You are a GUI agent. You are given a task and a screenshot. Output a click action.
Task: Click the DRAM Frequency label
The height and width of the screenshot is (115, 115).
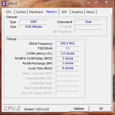(41, 44)
